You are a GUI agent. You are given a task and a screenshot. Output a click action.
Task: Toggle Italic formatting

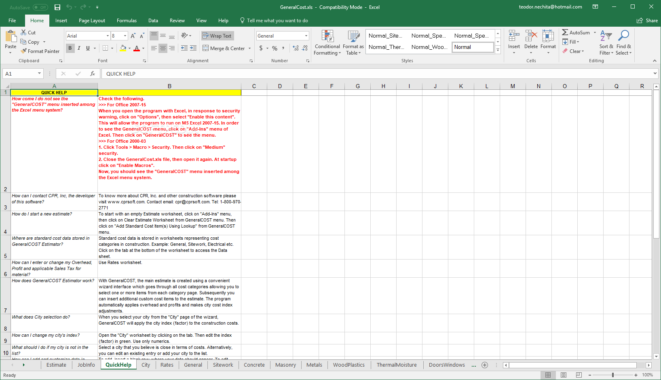[79, 48]
